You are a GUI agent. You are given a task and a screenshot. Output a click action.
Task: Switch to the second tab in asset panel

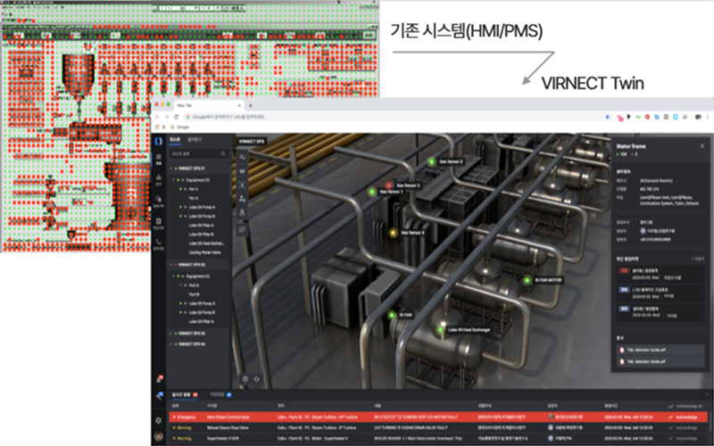coord(198,141)
